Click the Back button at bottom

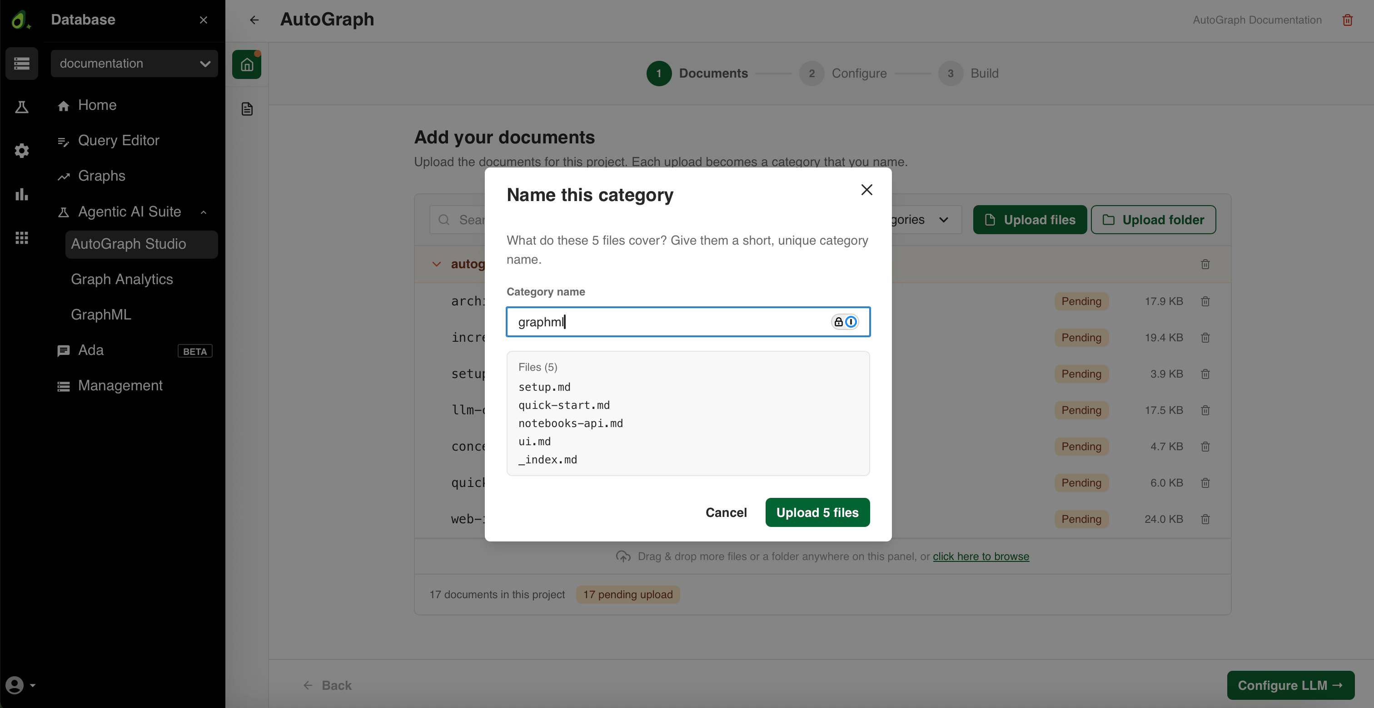(328, 685)
